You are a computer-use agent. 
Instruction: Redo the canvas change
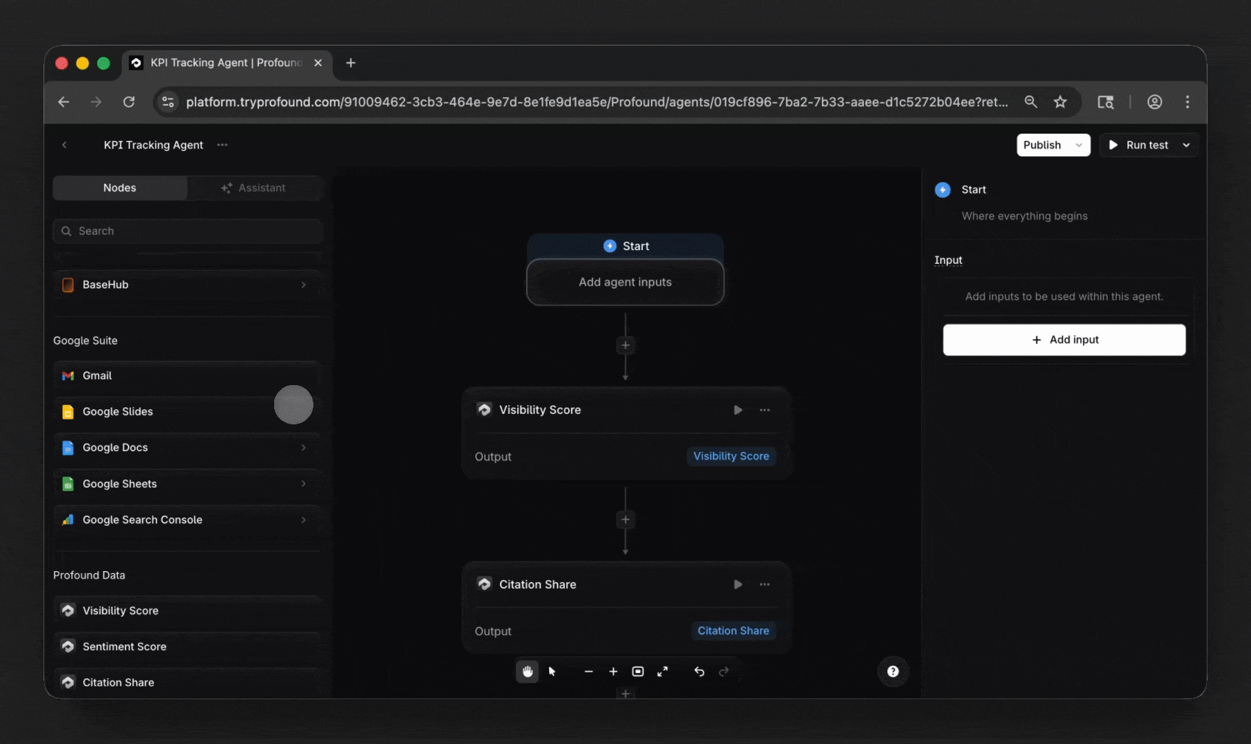pyautogui.click(x=723, y=672)
